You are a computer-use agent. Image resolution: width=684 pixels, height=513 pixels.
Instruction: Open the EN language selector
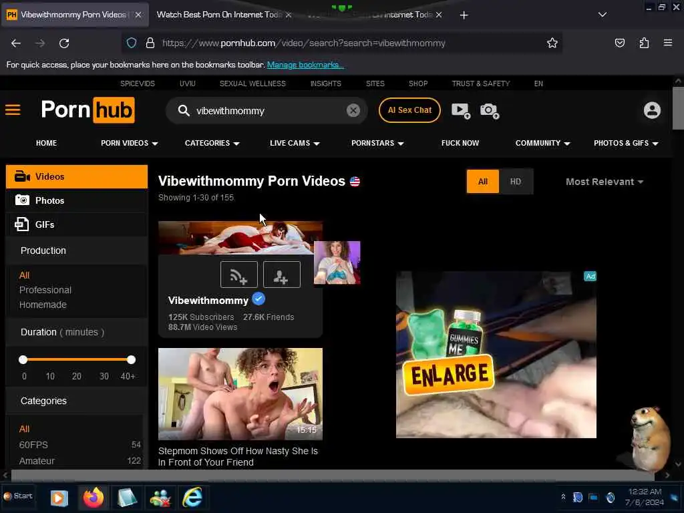(x=538, y=83)
